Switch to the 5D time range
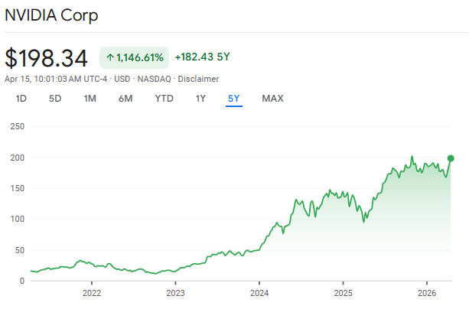This screenshot has height=309, width=469. click(x=55, y=98)
